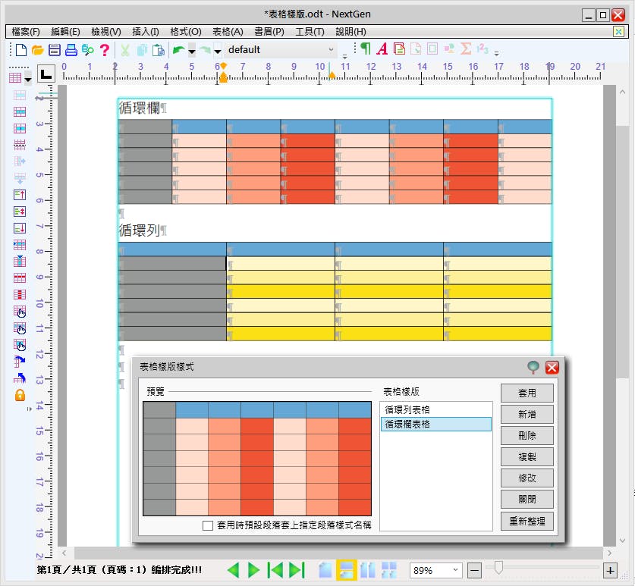Open the default paragraph style dropdown
This screenshot has width=635, height=586.
(331, 50)
